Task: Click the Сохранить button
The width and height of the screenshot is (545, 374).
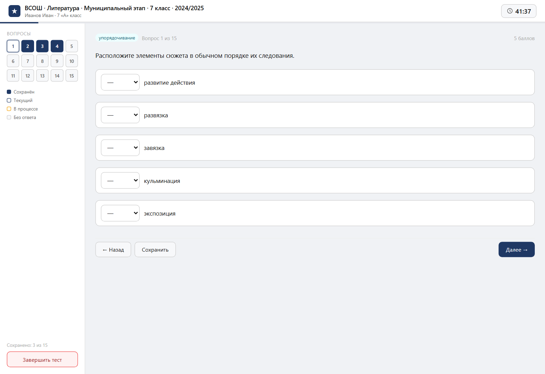Action: [155, 250]
